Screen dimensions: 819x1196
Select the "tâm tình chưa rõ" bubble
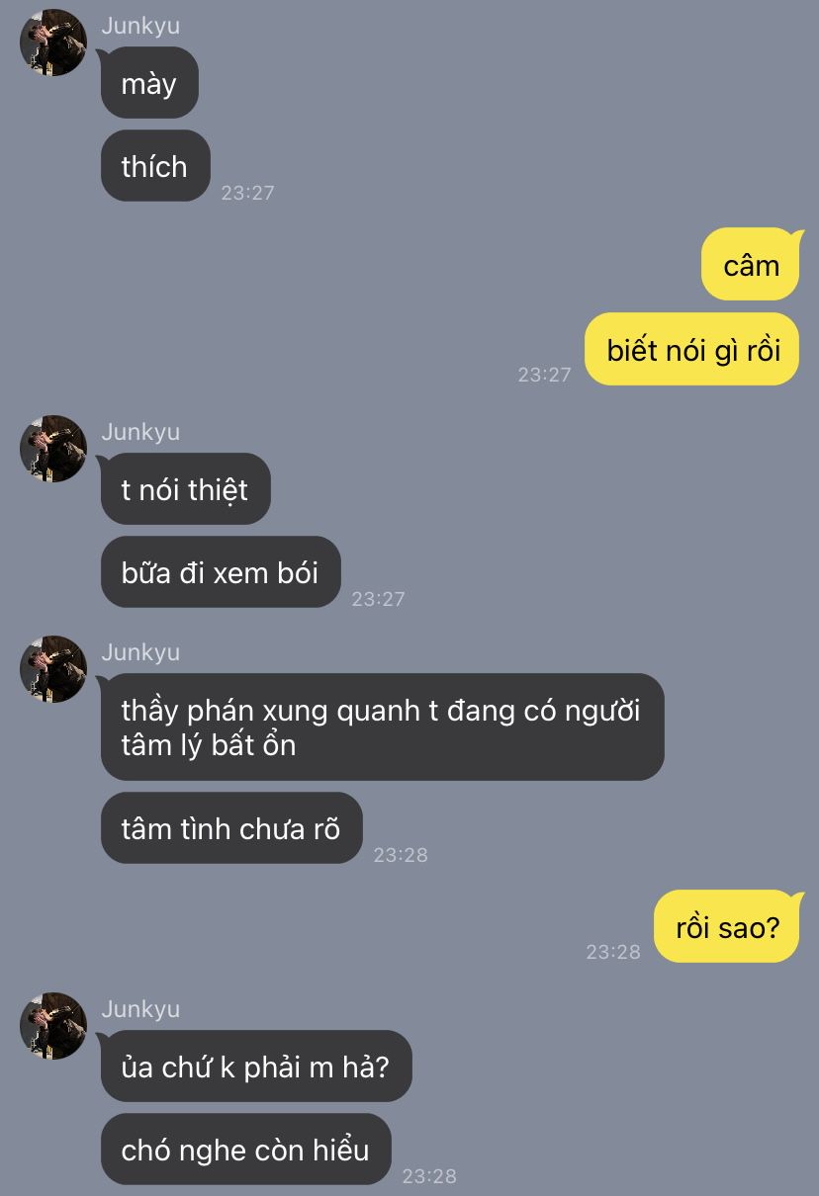(x=231, y=827)
